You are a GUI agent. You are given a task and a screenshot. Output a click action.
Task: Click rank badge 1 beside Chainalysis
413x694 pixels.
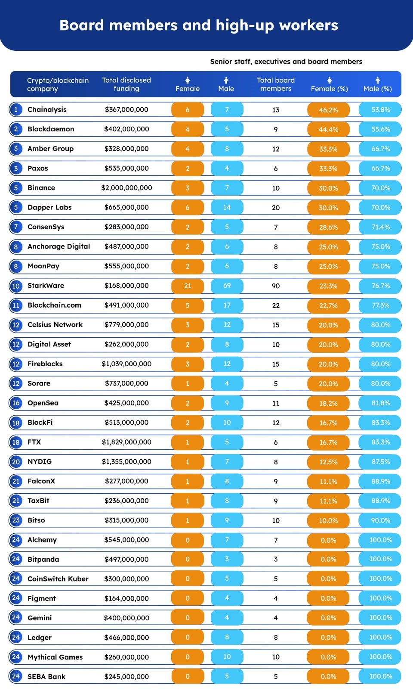click(16, 109)
